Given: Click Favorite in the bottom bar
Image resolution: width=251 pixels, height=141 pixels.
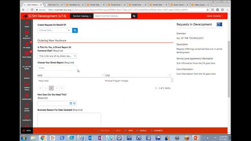Looking at the screenshot, I should [156, 130].
